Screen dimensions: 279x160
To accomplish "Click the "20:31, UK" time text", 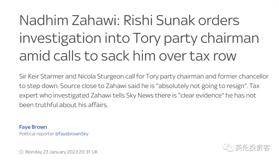I will (x=88, y=152).
